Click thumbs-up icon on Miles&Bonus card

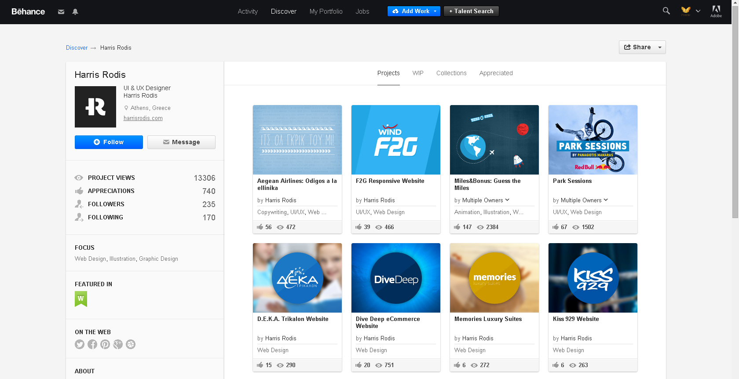point(457,227)
